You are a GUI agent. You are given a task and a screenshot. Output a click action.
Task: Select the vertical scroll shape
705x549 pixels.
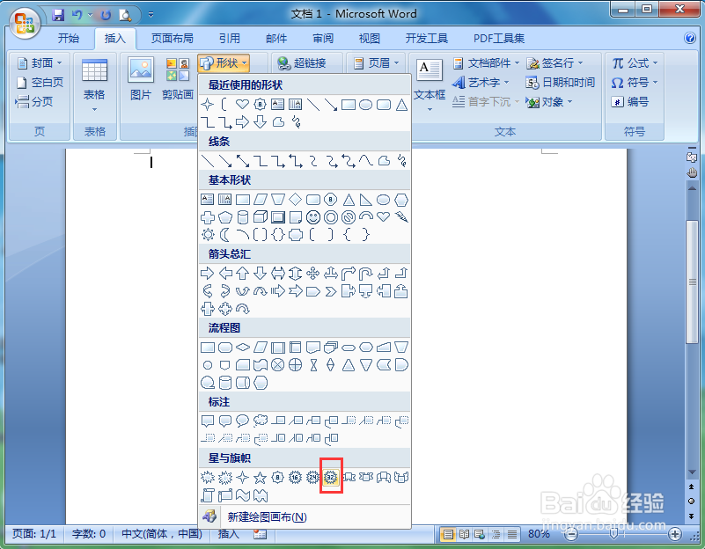click(207, 495)
